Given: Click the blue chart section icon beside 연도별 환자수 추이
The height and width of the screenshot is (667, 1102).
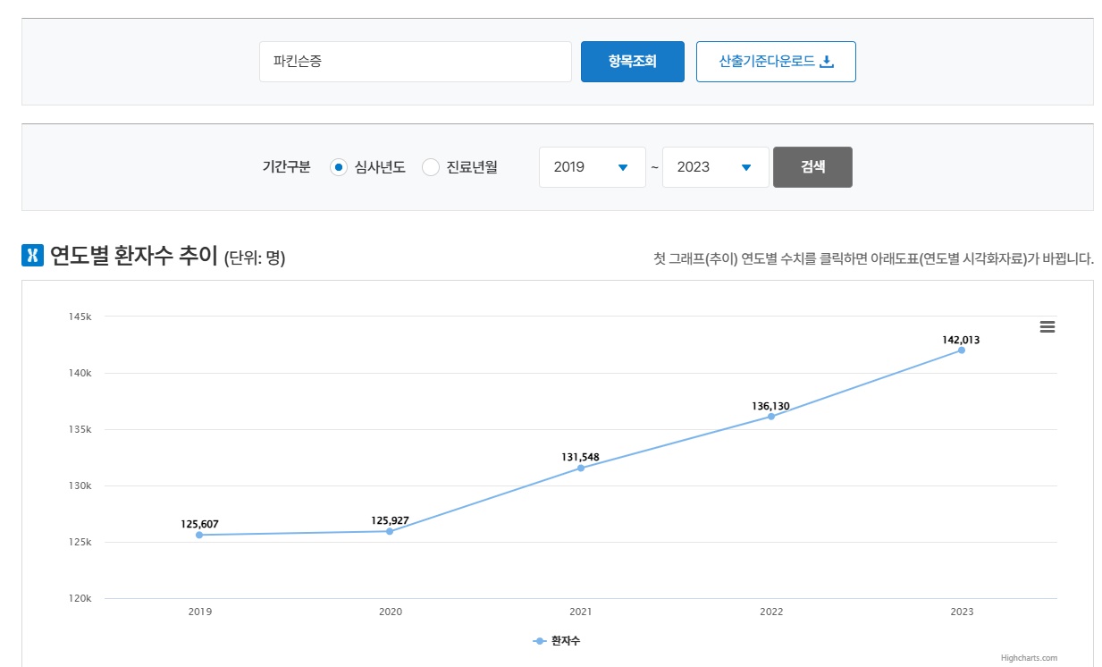Looking at the screenshot, I should pos(31,257).
